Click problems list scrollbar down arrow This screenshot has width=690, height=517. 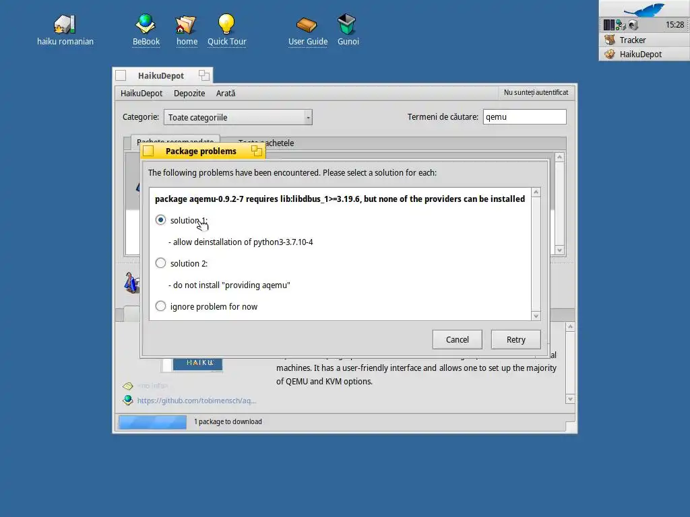536,316
